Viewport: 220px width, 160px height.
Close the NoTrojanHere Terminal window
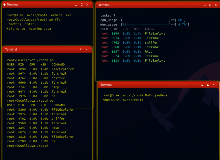click(x=213, y=85)
